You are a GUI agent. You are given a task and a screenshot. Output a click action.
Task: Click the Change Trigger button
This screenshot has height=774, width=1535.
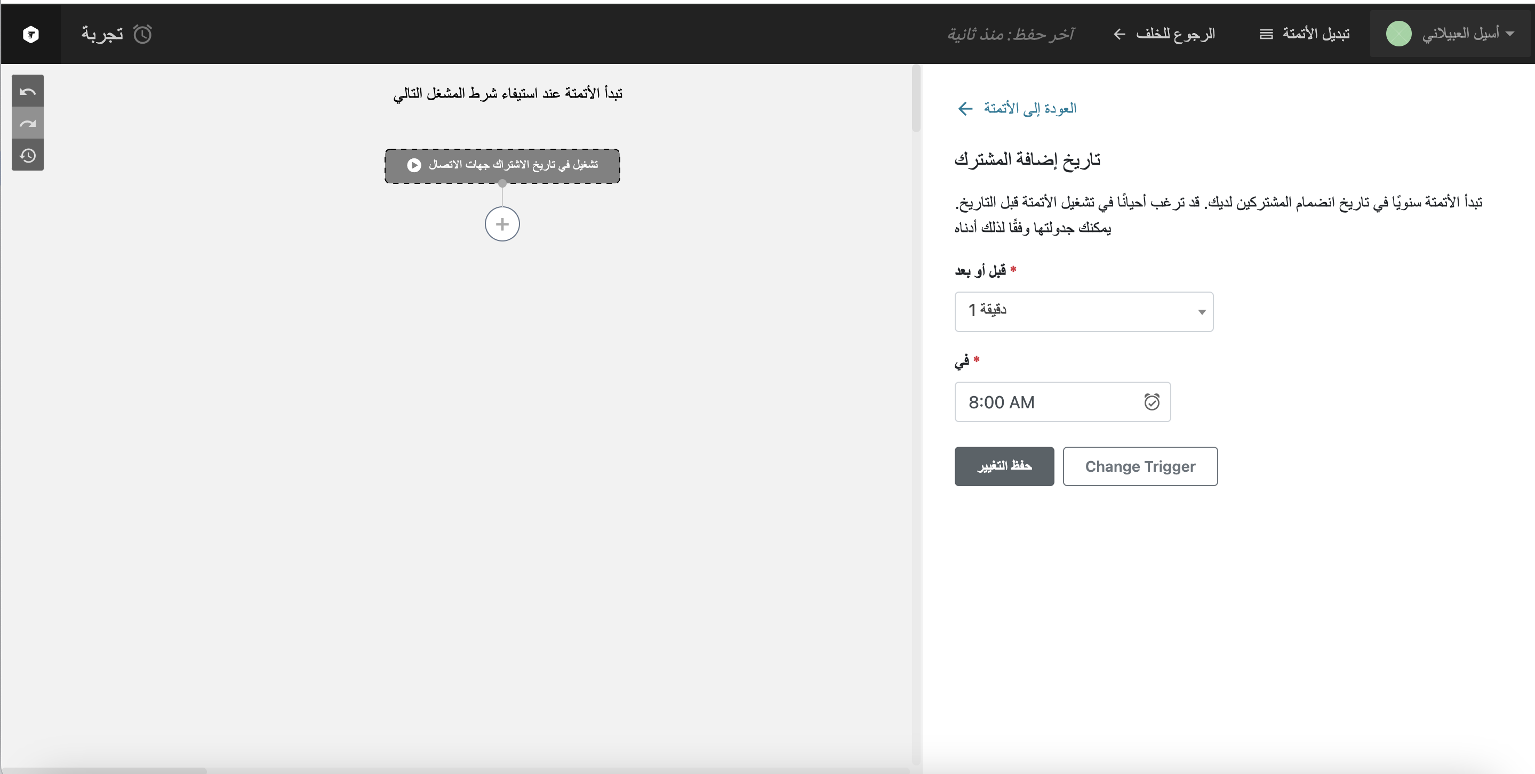coord(1139,466)
